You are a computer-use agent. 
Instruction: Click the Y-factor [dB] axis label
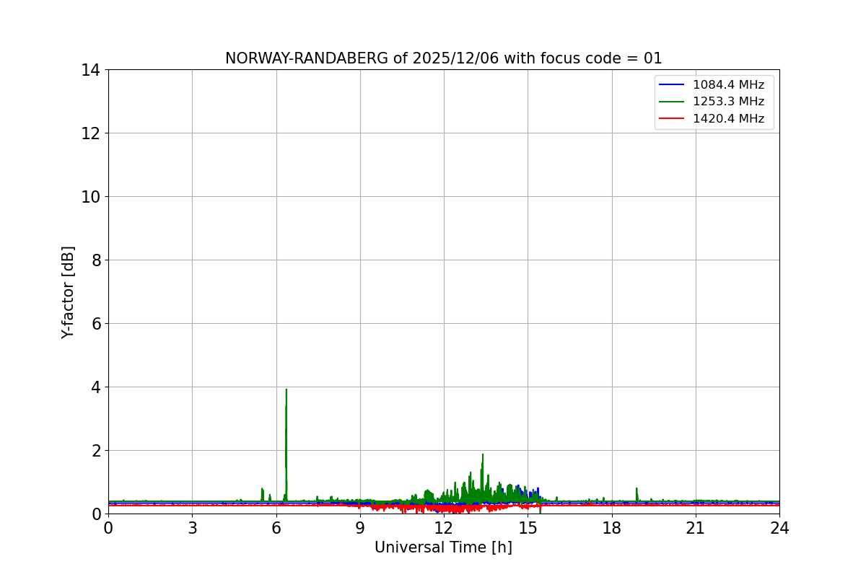tap(68, 292)
